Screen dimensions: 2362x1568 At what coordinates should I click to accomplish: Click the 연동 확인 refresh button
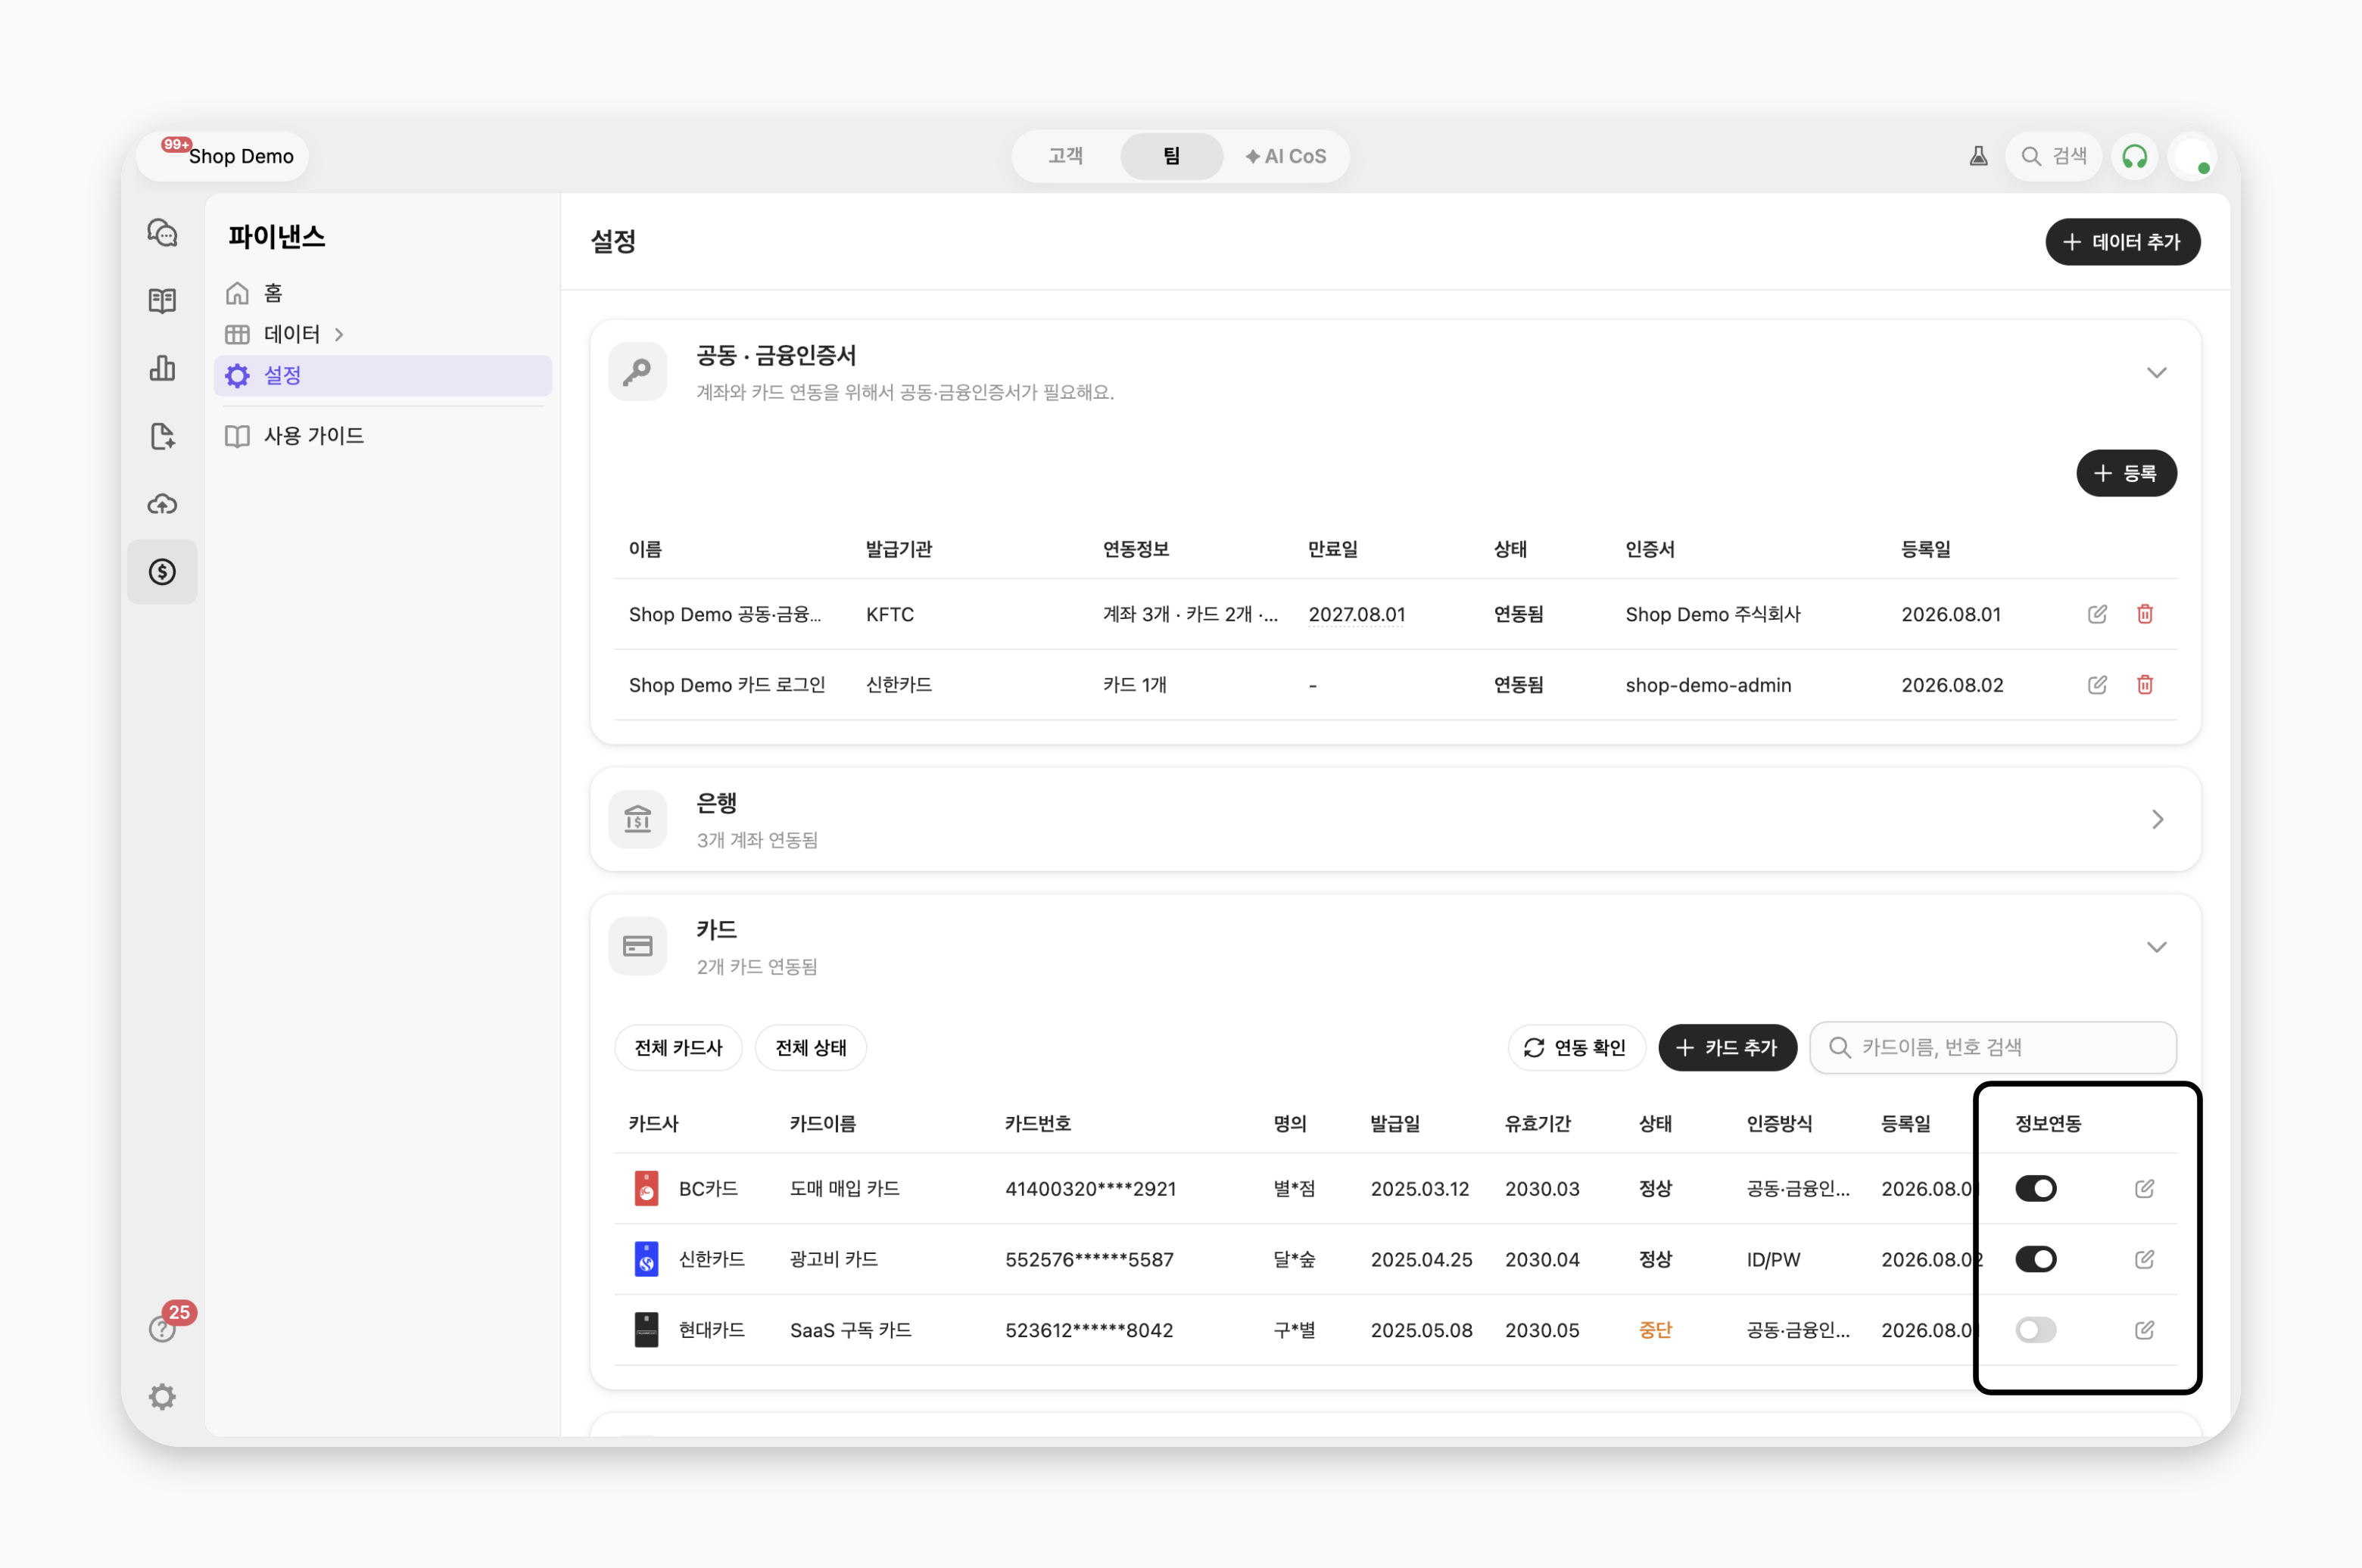click(1575, 1047)
